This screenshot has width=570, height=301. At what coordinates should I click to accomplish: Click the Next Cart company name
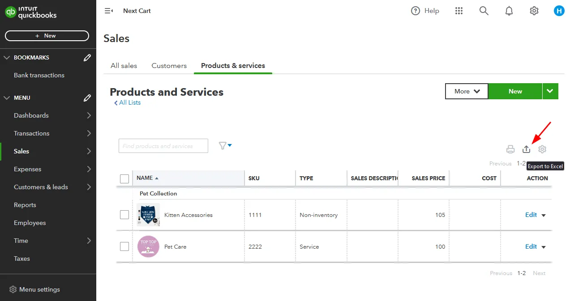click(137, 11)
